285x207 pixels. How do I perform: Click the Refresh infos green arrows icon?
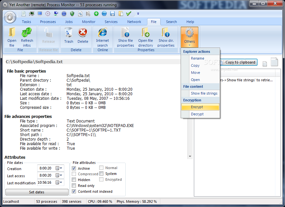click(x=27, y=32)
